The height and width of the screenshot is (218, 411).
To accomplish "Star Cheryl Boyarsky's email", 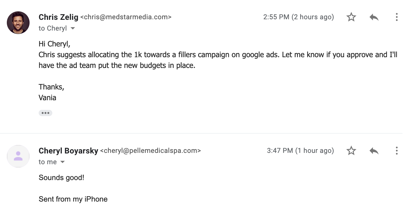I will pyautogui.click(x=351, y=151).
